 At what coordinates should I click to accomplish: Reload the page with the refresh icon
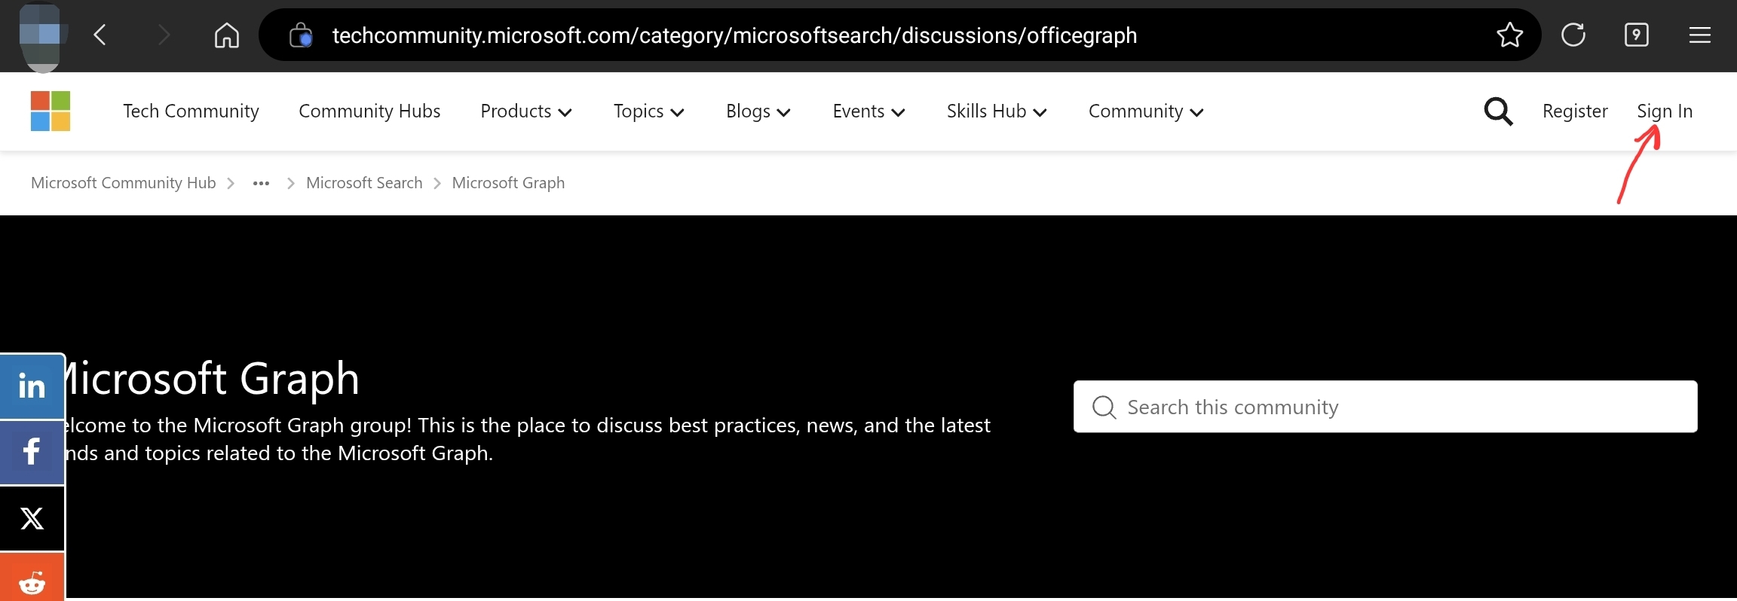point(1573,35)
